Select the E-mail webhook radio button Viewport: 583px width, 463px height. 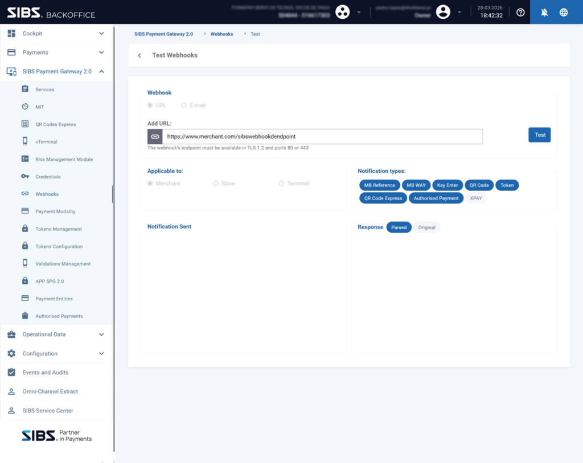point(184,105)
